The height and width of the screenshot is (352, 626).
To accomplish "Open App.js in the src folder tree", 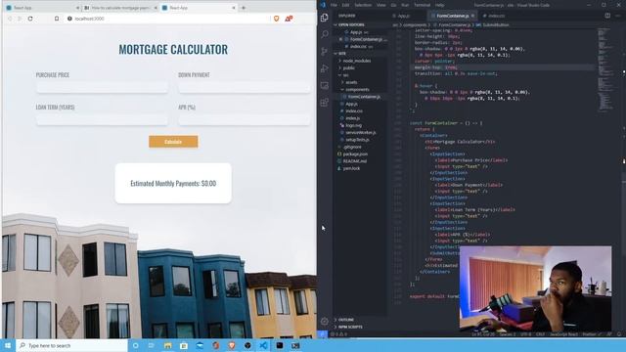I will tap(352, 104).
